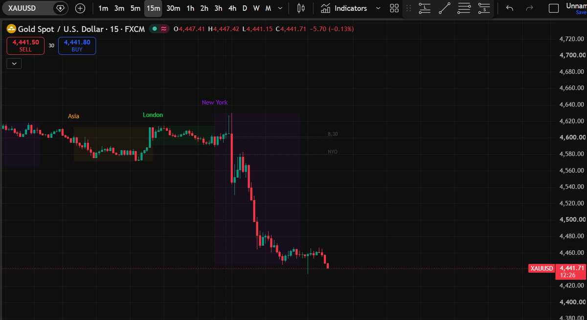Screen dimensions: 587x320
Task: Select the trend line drawing tool
Action: (445, 8)
